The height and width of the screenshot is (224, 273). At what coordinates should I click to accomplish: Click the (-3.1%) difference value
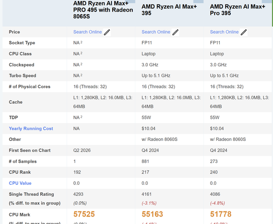(x=149, y=203)
